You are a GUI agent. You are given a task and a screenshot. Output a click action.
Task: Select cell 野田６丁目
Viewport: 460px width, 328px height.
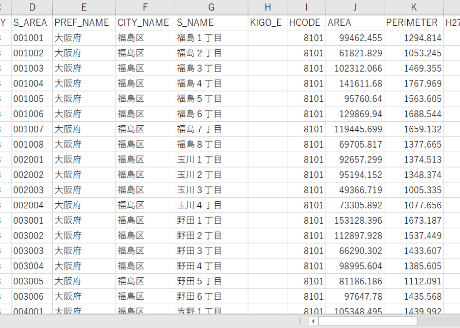coord(212,296)
